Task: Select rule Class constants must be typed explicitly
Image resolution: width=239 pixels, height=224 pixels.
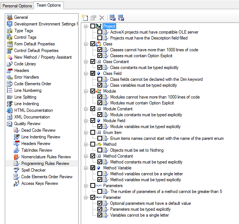Action: coord(144,68)
